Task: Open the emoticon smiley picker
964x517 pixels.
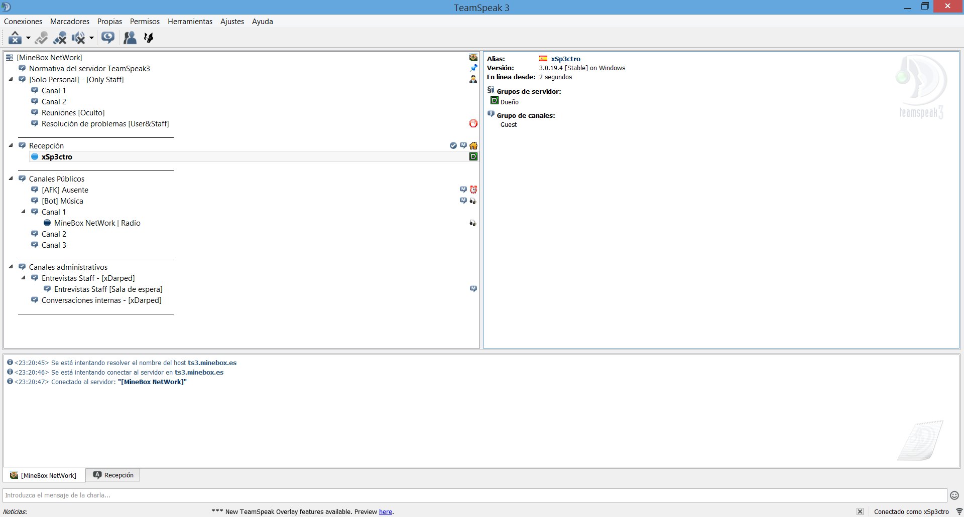Action: tap(954, 495)
